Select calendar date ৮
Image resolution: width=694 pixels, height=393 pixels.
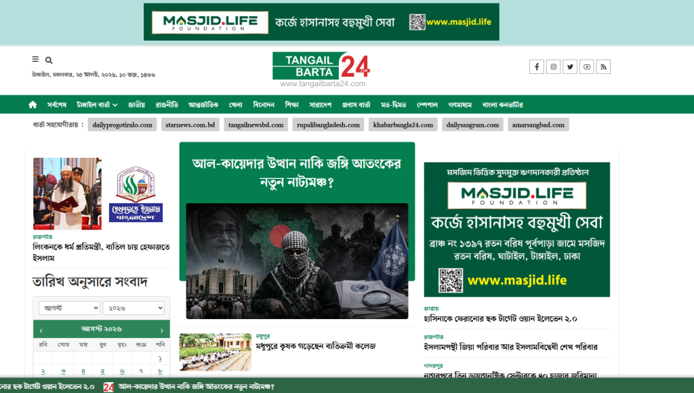click(x=160, y=371)
